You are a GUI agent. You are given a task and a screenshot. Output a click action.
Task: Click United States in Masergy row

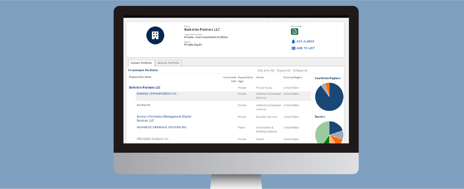click(x=291, y=94)
